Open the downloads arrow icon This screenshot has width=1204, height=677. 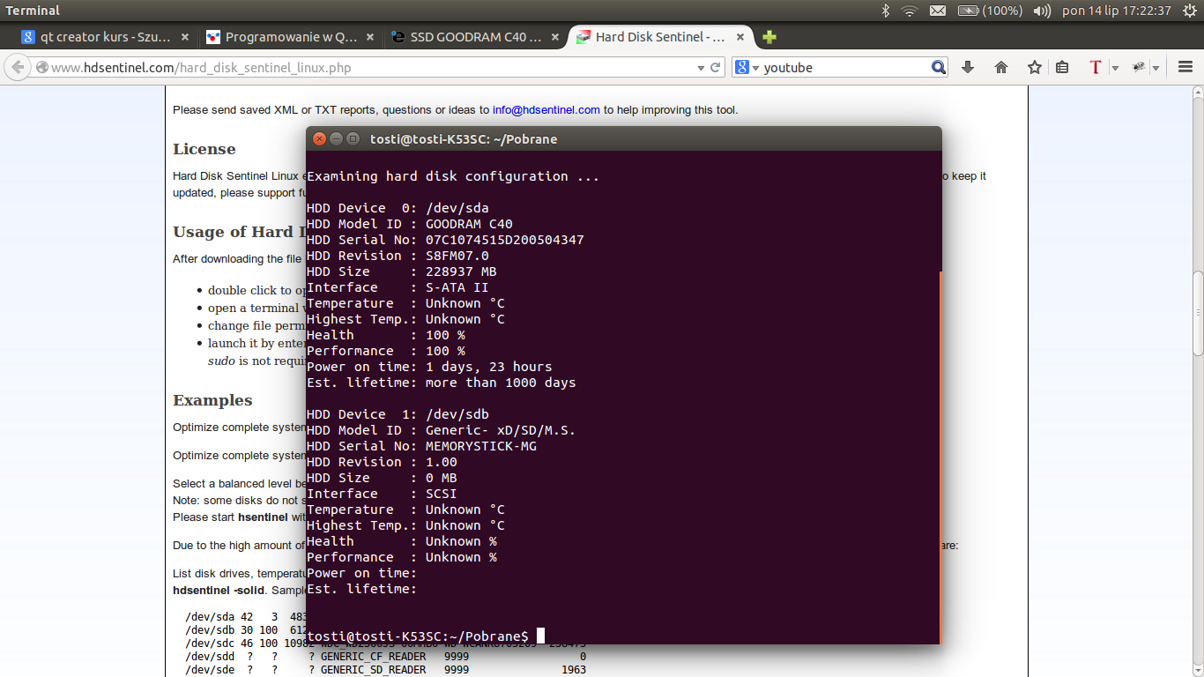[968, 67]
